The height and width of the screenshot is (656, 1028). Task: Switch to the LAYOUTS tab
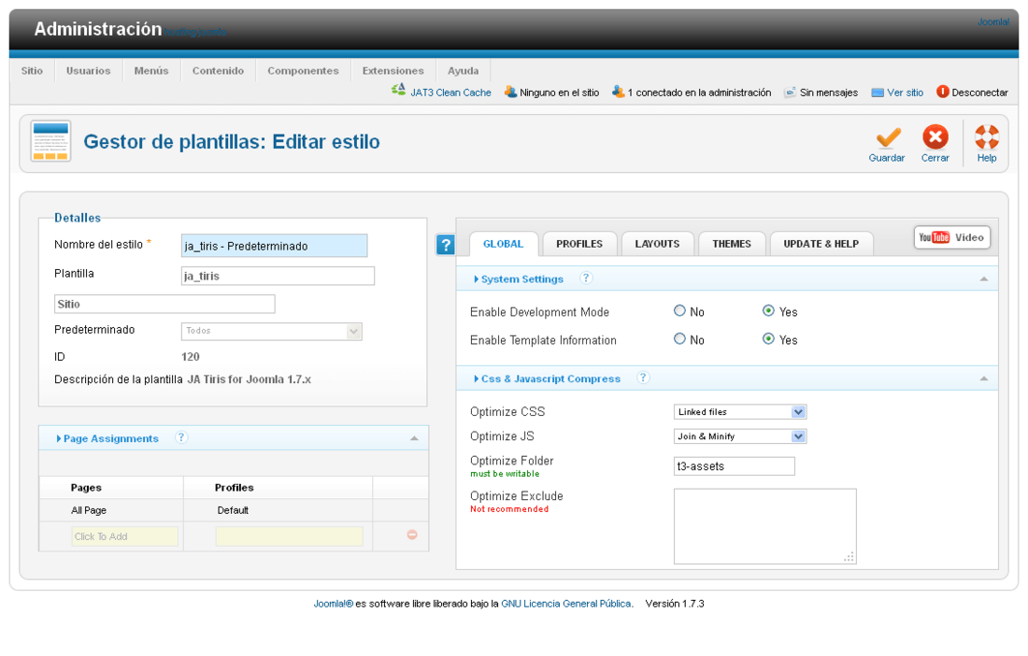[x=658, y=244]
